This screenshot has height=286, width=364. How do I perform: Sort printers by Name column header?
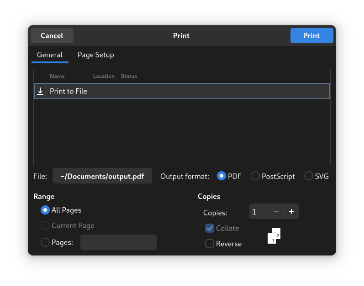pos(57,76)
